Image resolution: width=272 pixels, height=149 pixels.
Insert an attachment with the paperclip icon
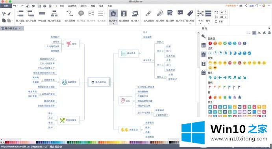click(160, 16)
